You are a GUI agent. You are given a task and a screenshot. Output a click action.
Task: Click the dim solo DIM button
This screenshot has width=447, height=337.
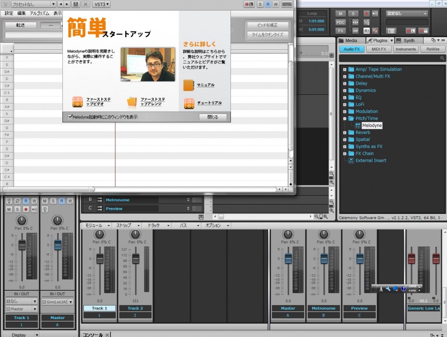pos(355,31)
